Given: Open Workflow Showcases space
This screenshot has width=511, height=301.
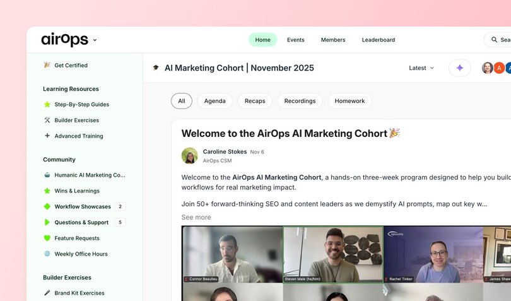Looking at the screenshot, I should pos(83,206).
